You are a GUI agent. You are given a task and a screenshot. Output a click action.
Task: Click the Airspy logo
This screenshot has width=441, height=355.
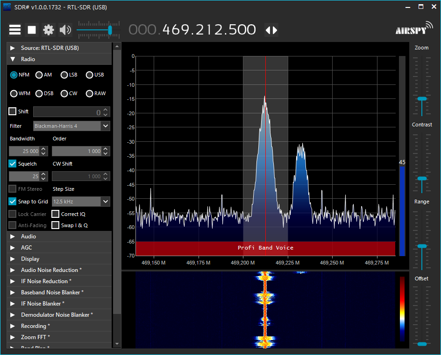point(414,28)
